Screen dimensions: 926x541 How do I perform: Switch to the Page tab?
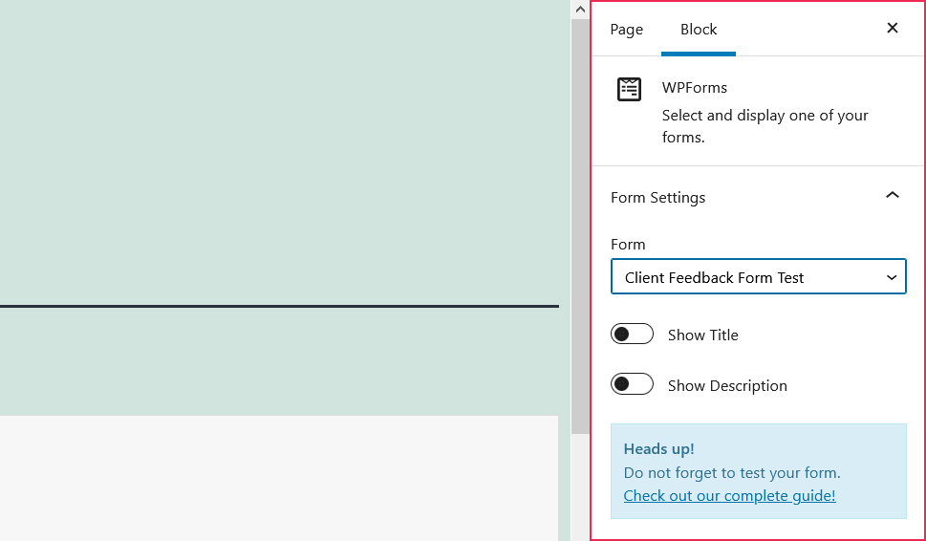click(x=627, y=29)
